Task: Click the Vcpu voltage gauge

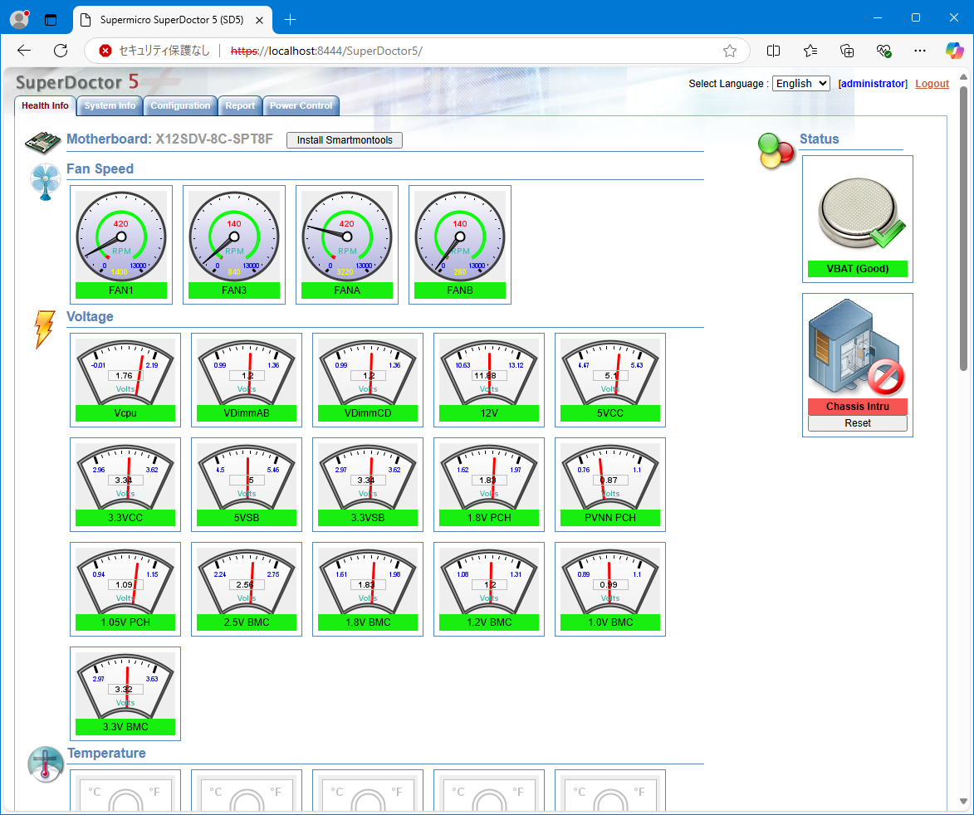Action: (125, 372)
